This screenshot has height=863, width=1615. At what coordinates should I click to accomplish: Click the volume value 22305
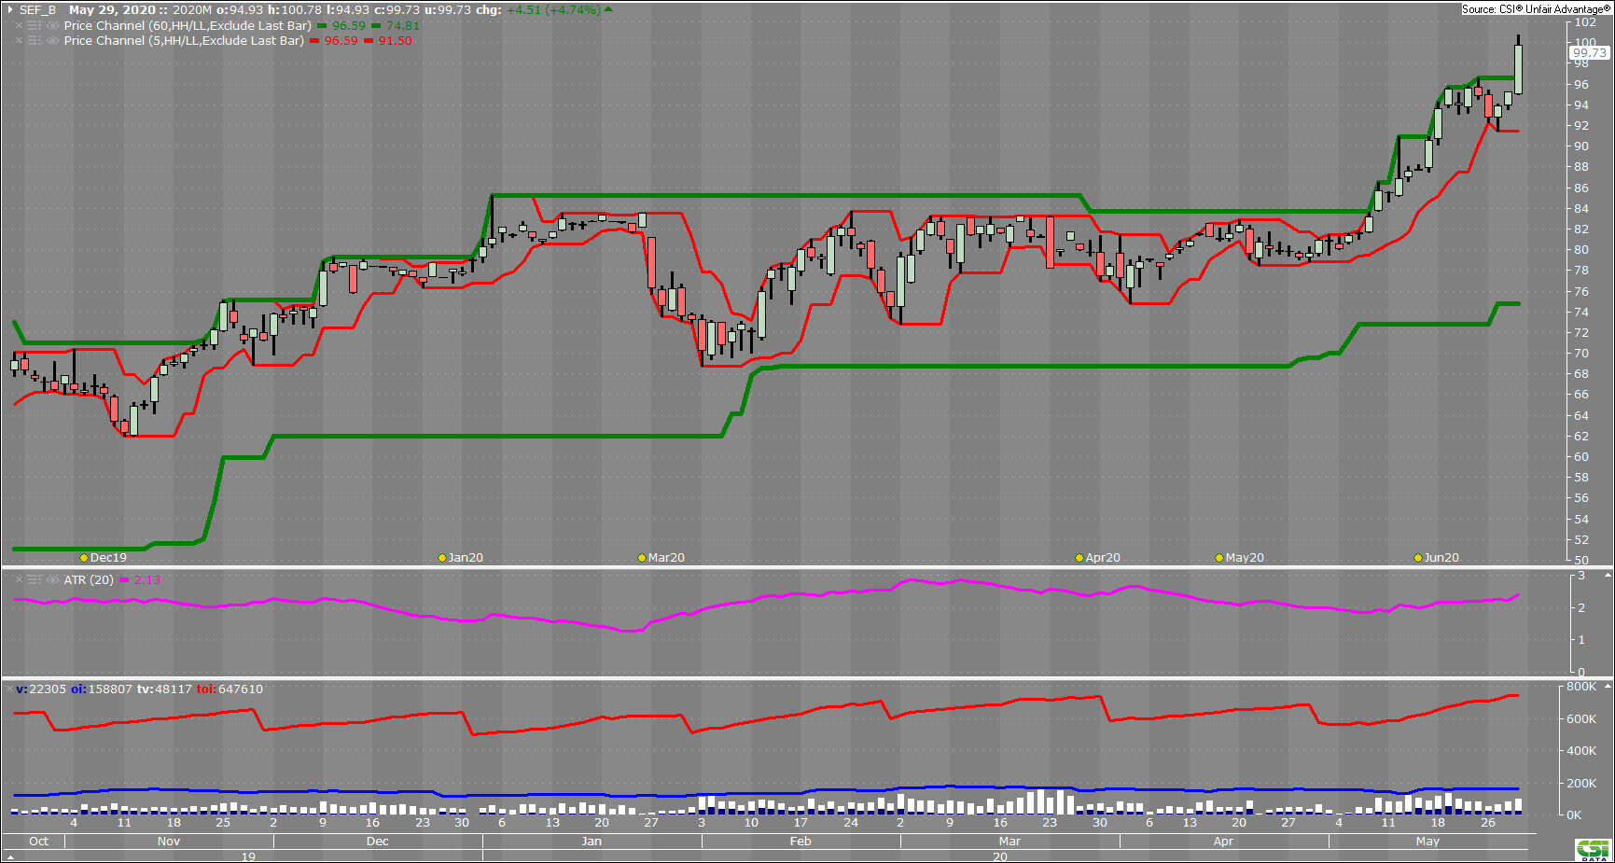point(48,689)
